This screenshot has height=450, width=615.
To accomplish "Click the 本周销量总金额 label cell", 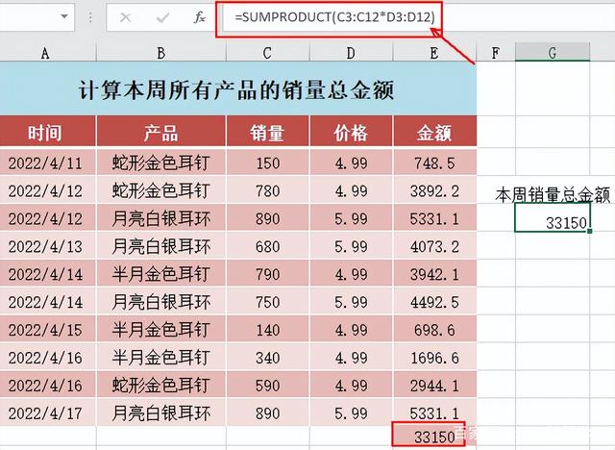I will click(553, 194).
